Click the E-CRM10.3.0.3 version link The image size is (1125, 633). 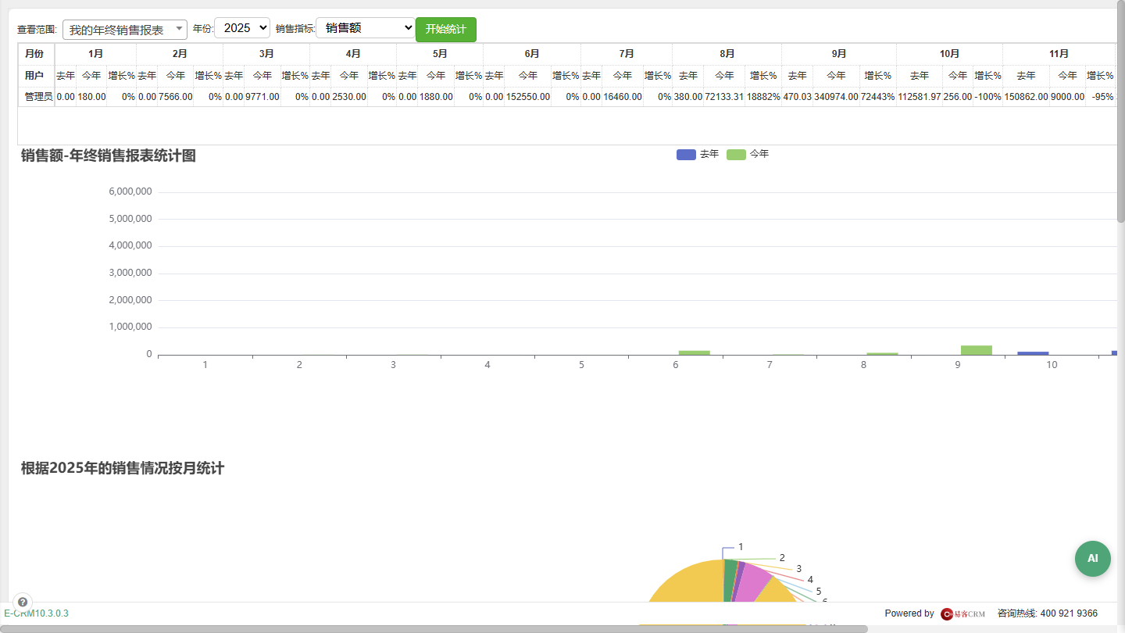pos(36,613)
